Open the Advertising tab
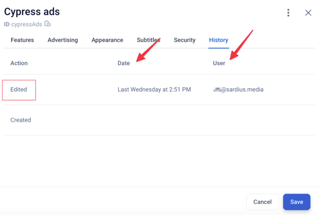This screenshot has width=319, height=215. point(63,40)
